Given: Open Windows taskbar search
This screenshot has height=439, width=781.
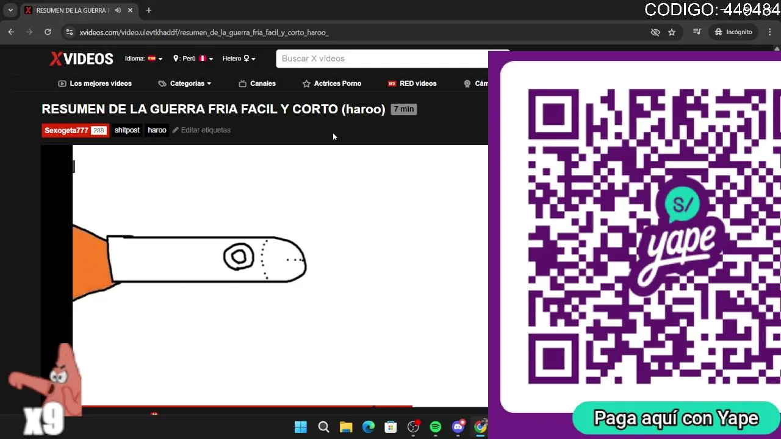Looking at the screenshot, I should [323, 427].
